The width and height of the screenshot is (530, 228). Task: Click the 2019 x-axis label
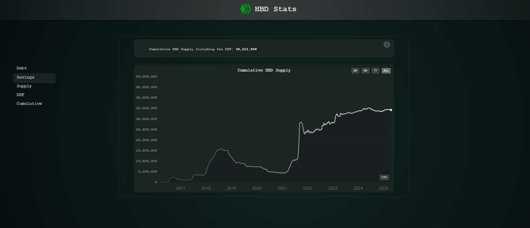coord(231,188)
